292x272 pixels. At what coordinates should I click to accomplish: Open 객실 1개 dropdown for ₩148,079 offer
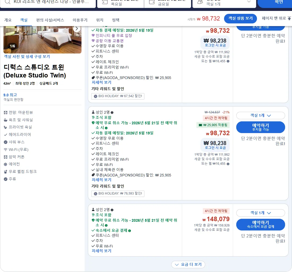click(260, 213)
